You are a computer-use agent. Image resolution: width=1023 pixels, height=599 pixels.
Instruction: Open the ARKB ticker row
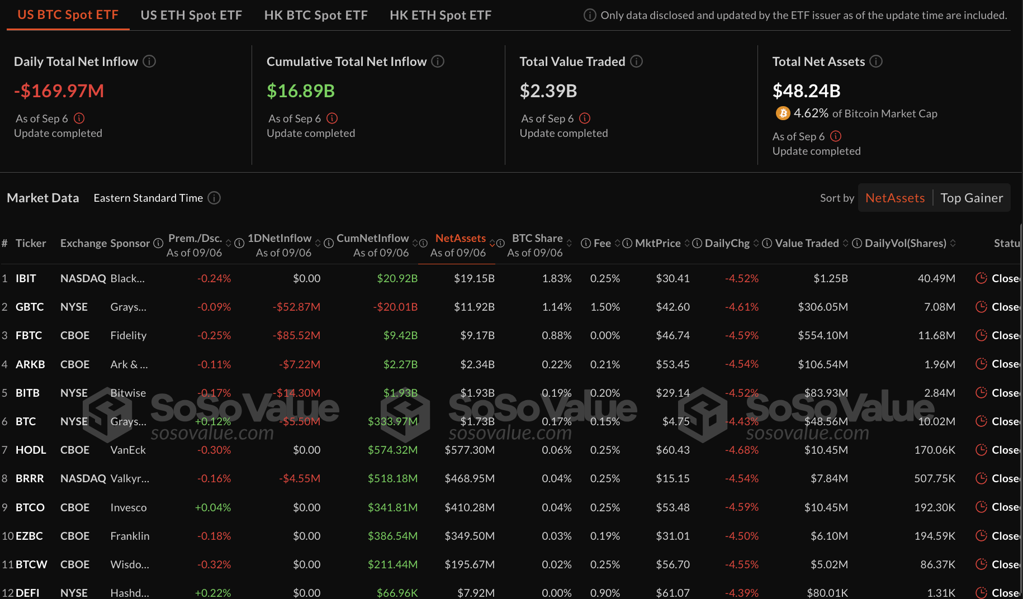(30, 364)
